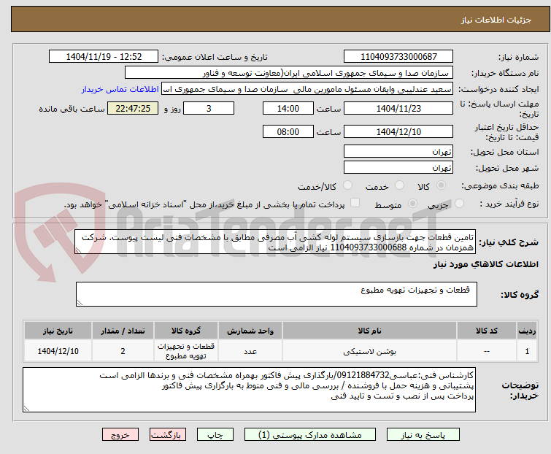Click the validity time field 08:00
The height and width of the screenshot is (454, 551).
pos(288,131)
